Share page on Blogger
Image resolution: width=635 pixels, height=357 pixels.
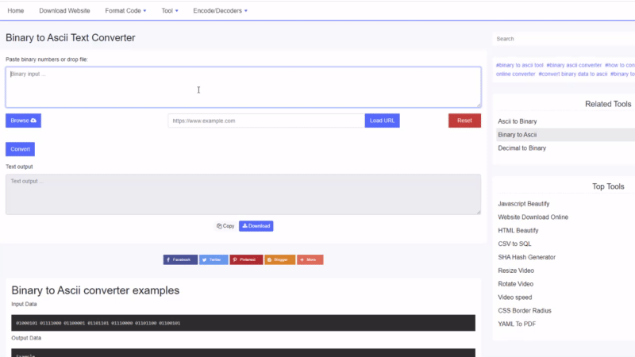click(x=279, y=259)
